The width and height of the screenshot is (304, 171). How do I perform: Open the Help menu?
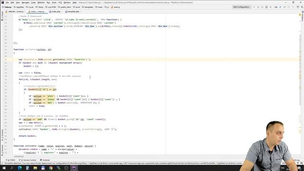click(75, 2)
